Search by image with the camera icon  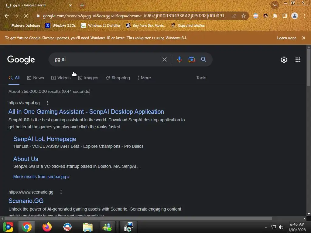[192, 59]
